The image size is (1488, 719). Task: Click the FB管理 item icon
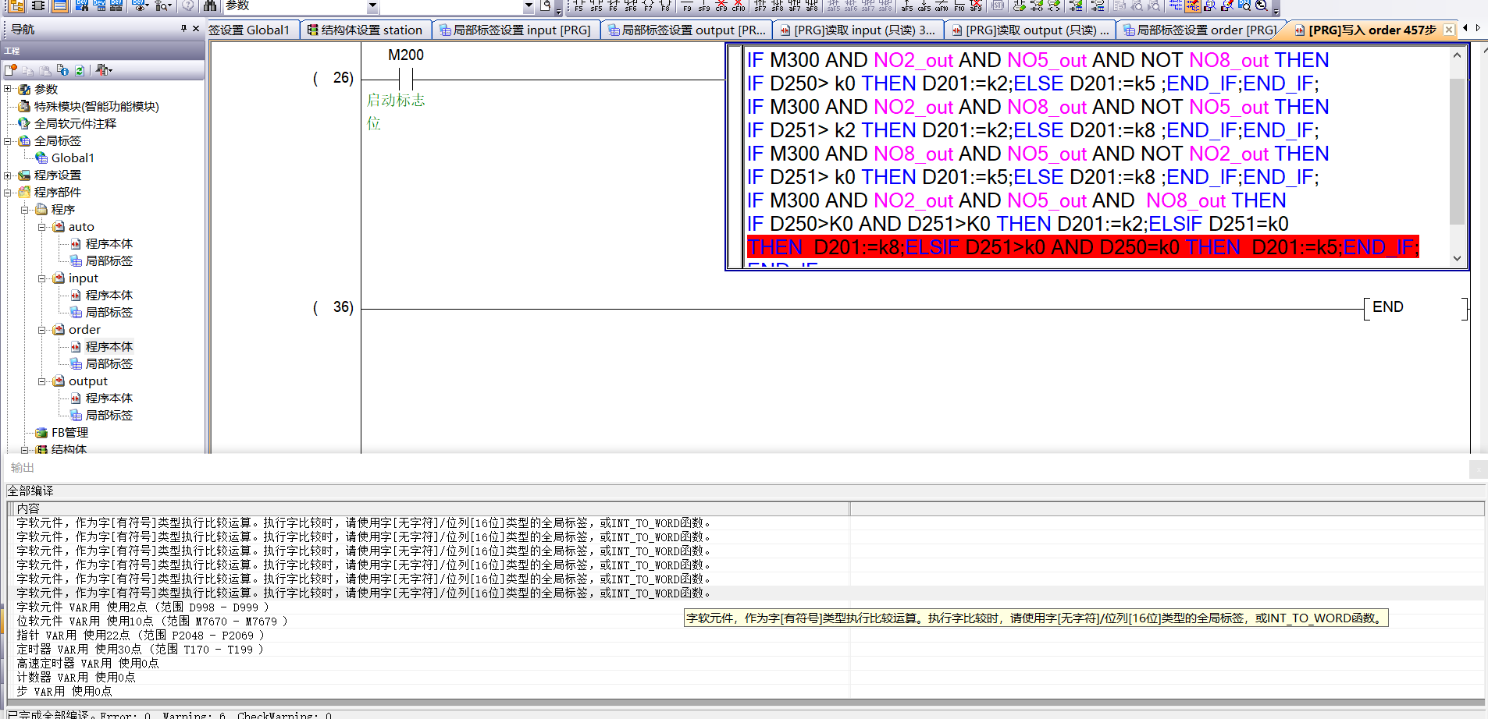pos(42,433)
